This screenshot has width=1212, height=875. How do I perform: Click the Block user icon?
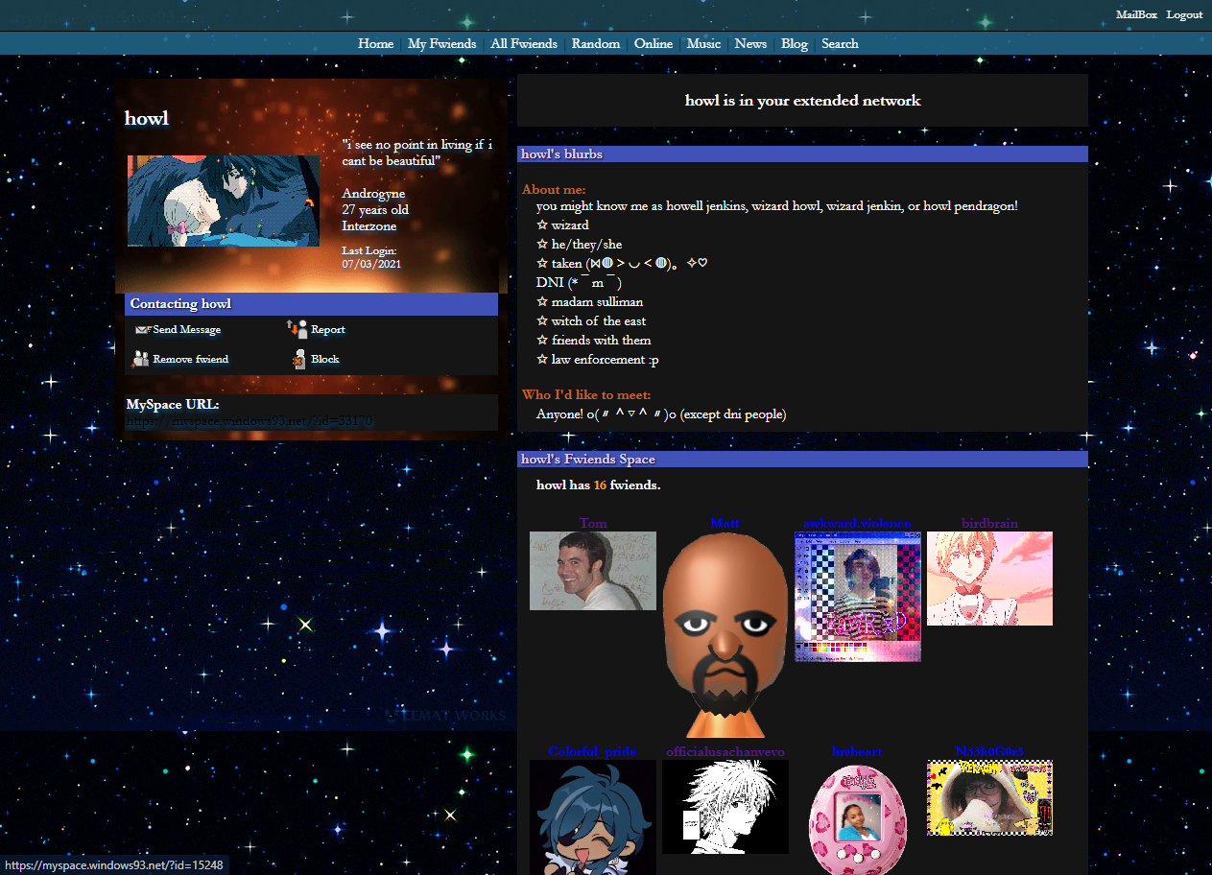299,359
